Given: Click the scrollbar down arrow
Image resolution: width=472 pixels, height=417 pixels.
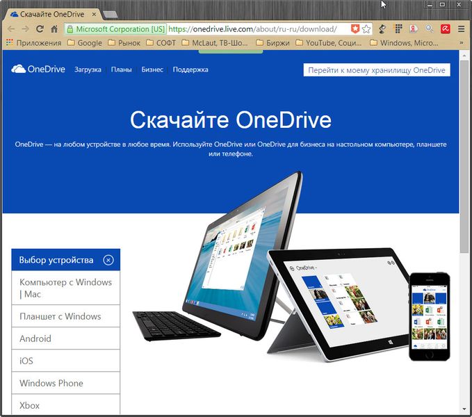Looking at the screenshot, I should coord(464,409).
